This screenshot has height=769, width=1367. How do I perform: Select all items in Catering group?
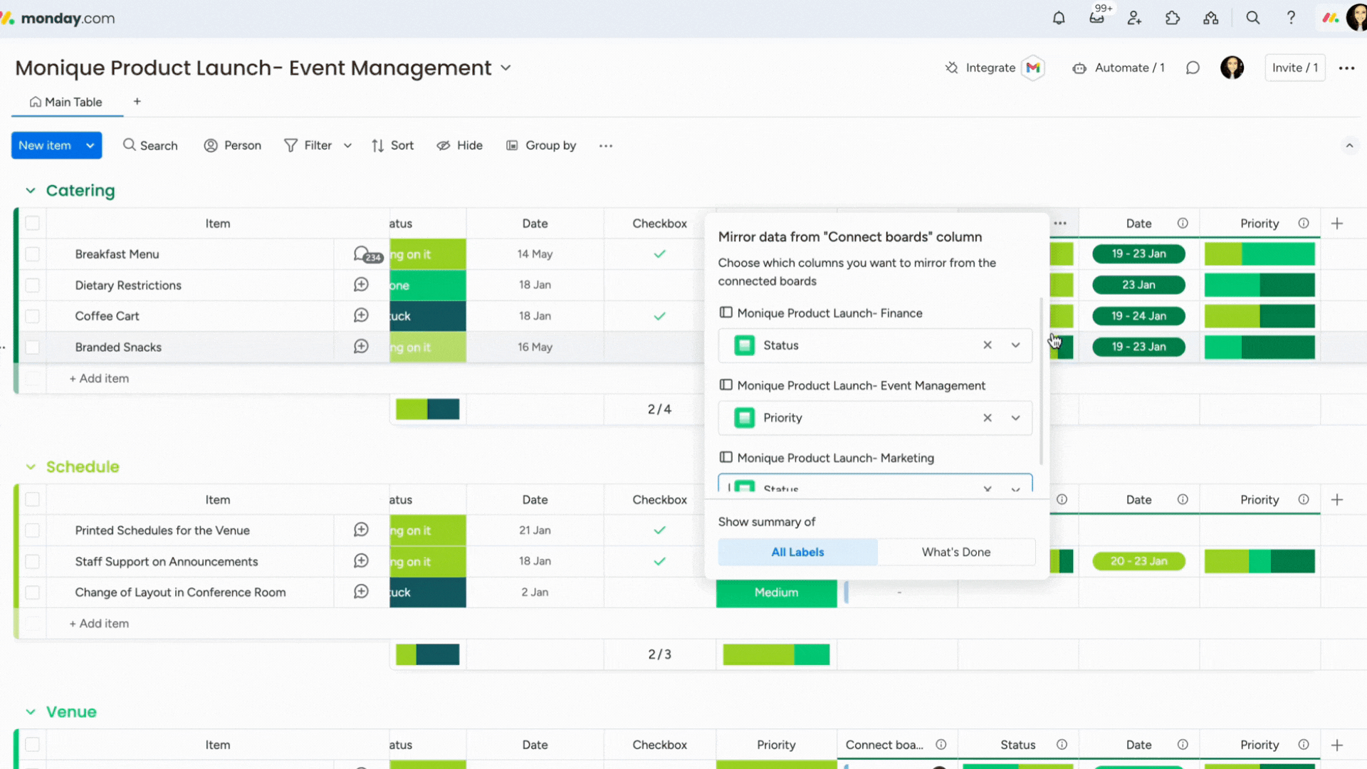(32, 224)
